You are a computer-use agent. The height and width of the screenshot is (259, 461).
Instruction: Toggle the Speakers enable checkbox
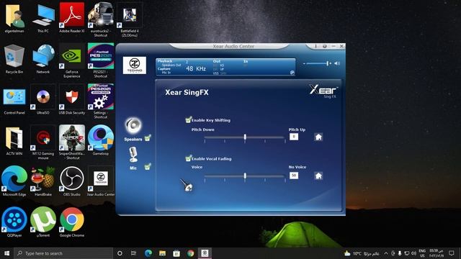tap(148, 138)
